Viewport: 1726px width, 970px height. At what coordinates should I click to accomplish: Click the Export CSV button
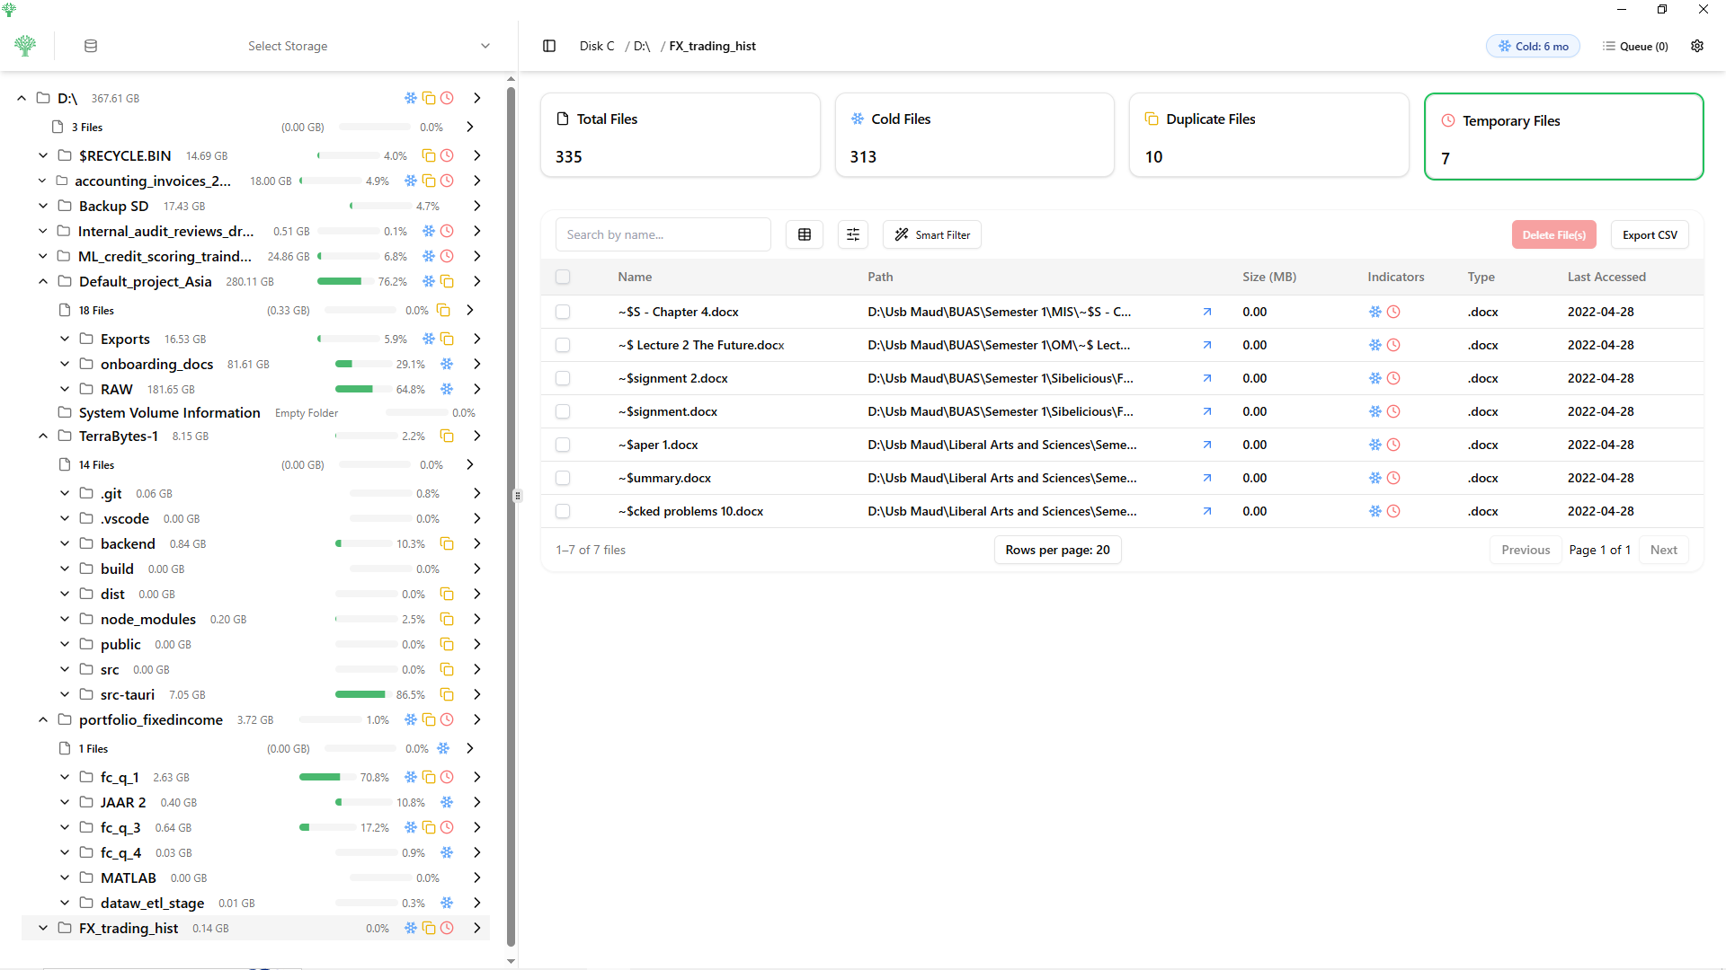(x=1650, y=234)
